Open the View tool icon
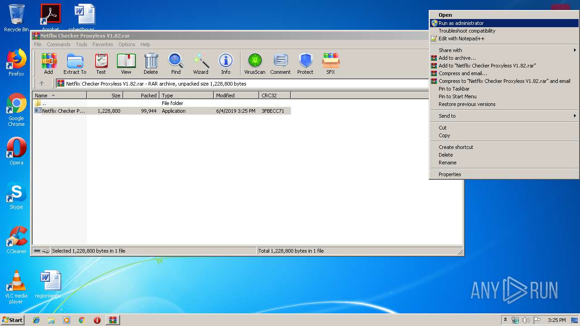This screenshot has height=326, width=580. tap(126, 63)
